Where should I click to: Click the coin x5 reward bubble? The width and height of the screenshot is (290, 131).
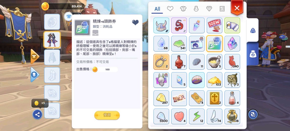point(40,103)
